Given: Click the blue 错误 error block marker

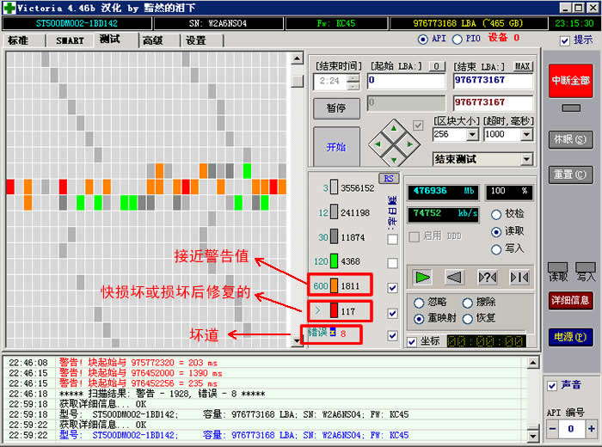Looking at the screenshot, I should point(333,332).
